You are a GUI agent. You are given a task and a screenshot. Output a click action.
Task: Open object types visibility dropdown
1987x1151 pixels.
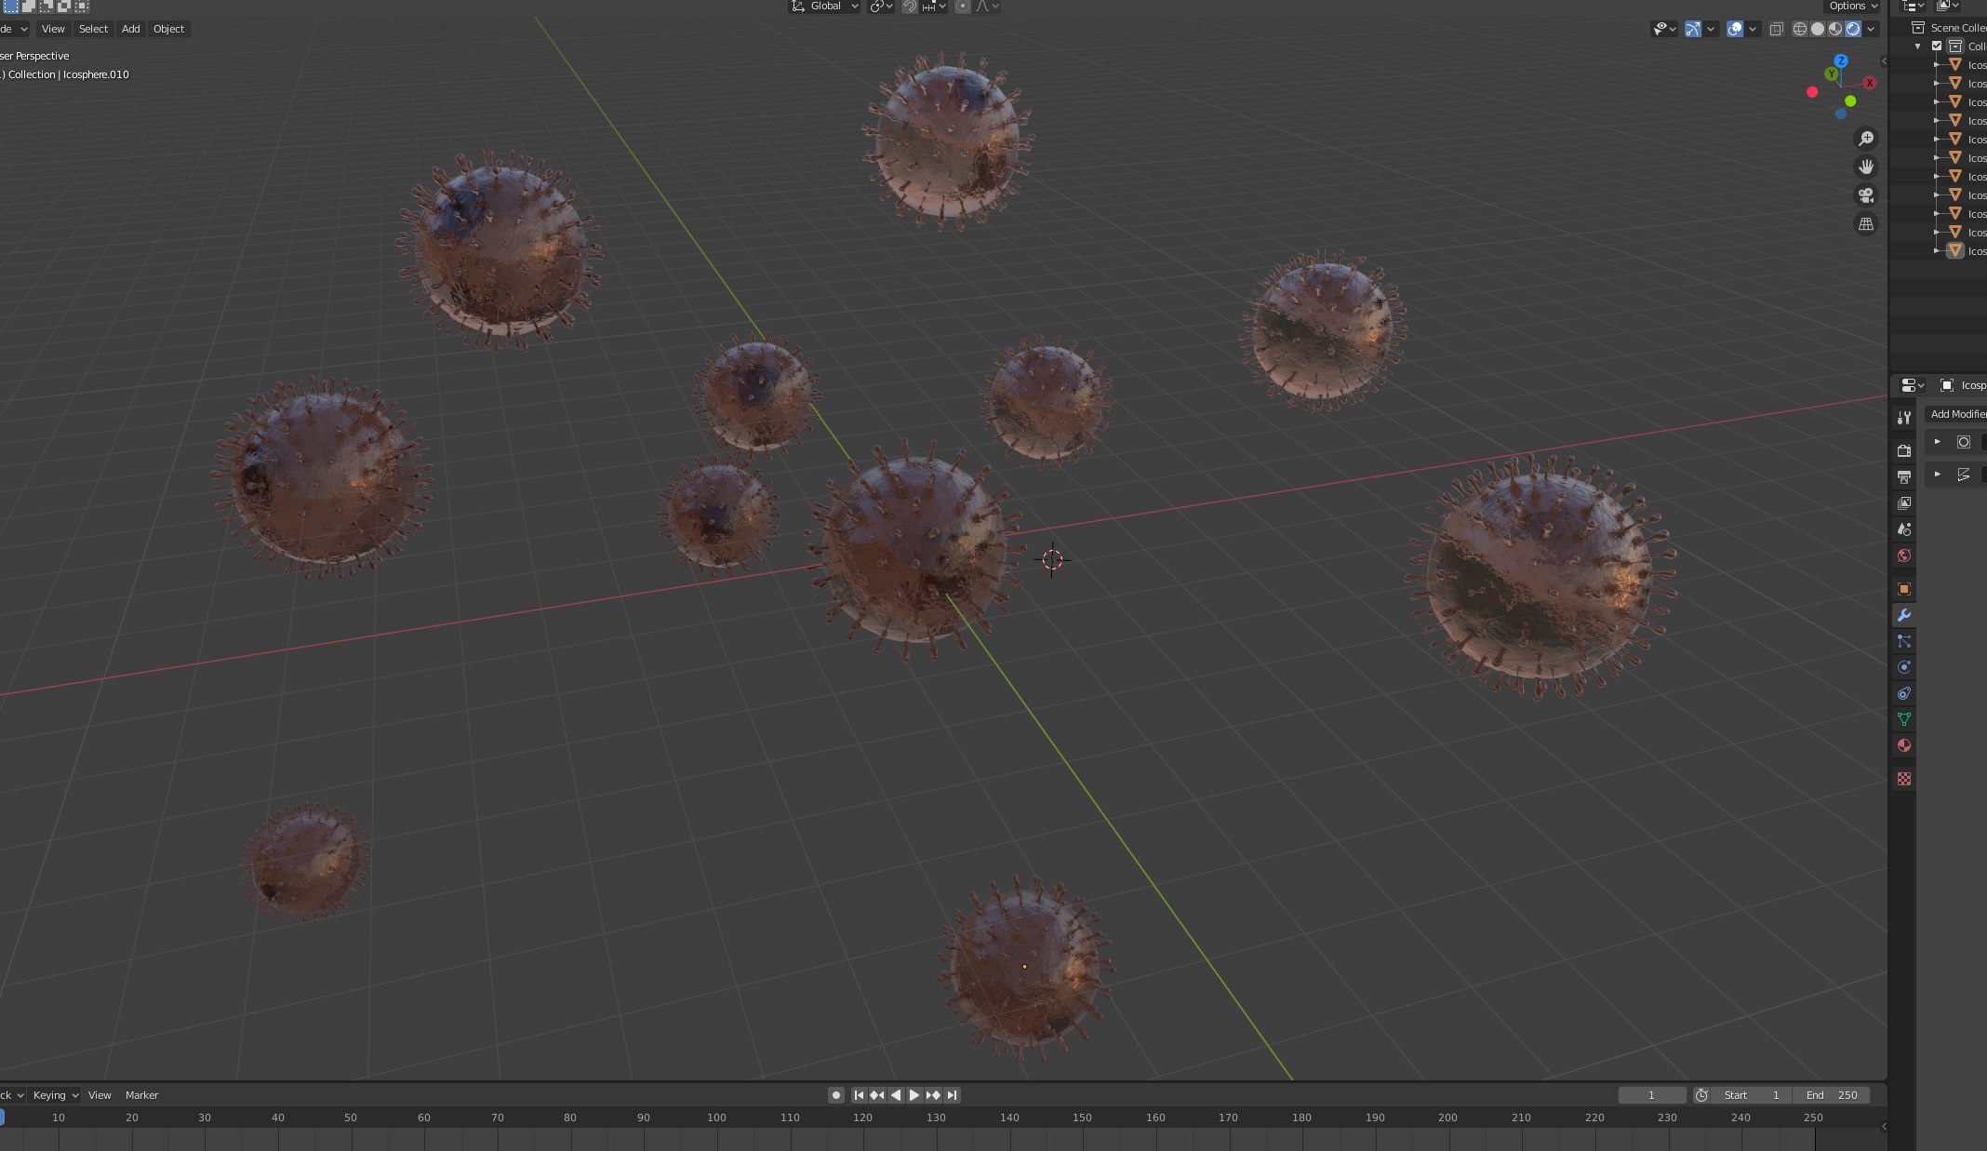[x=1664, y=29]
